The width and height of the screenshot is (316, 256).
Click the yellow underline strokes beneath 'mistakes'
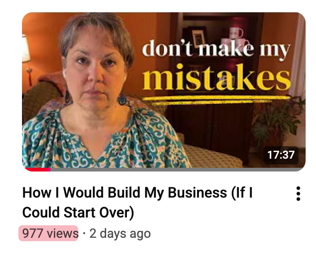tap(216, 100)
